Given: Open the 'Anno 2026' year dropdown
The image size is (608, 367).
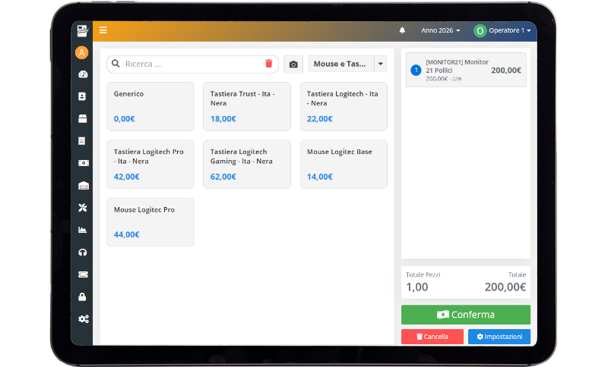Looking at the screenshot, I should [x=441, y=30].
